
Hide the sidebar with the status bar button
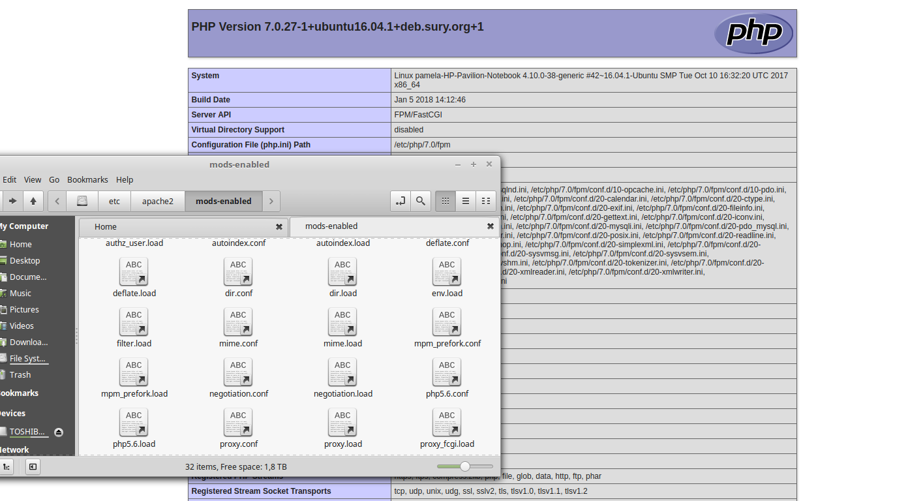pos(33,466)
